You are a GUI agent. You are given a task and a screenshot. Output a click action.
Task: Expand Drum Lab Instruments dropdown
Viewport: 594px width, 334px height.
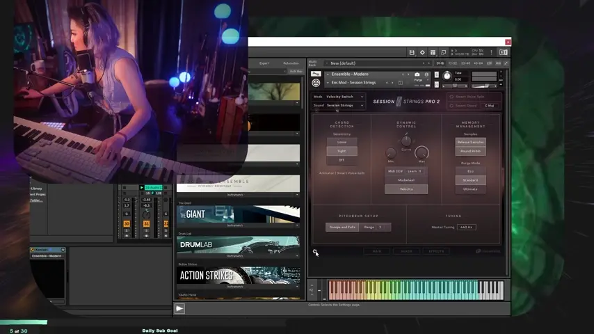(297, 256)
